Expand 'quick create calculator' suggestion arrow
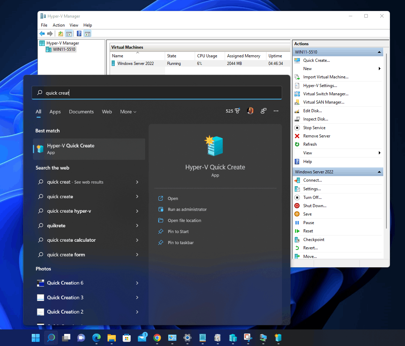405x346 pixels. [137, 240]
